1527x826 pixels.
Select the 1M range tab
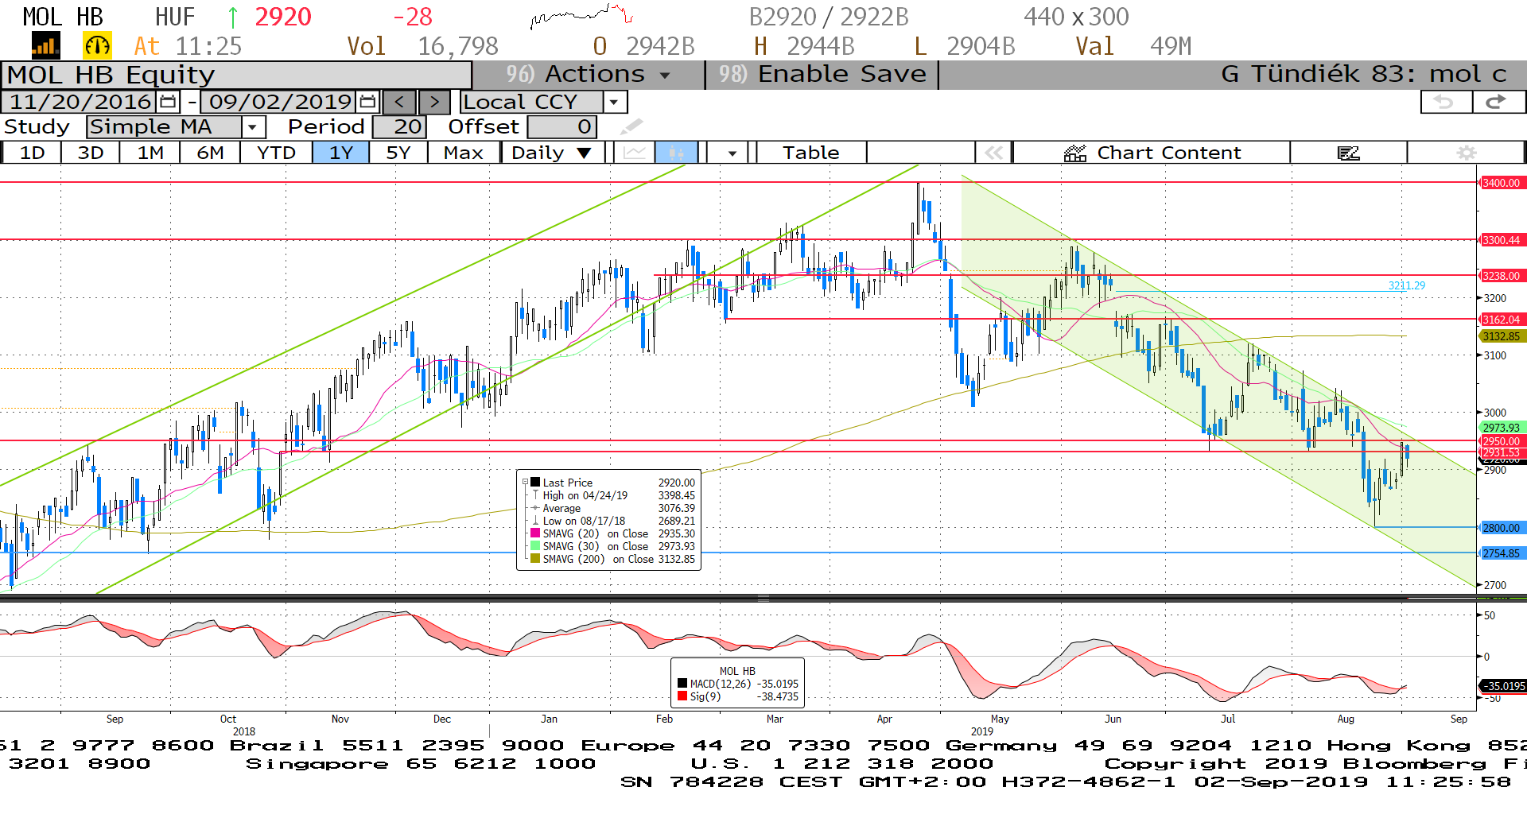coord(150,153)
